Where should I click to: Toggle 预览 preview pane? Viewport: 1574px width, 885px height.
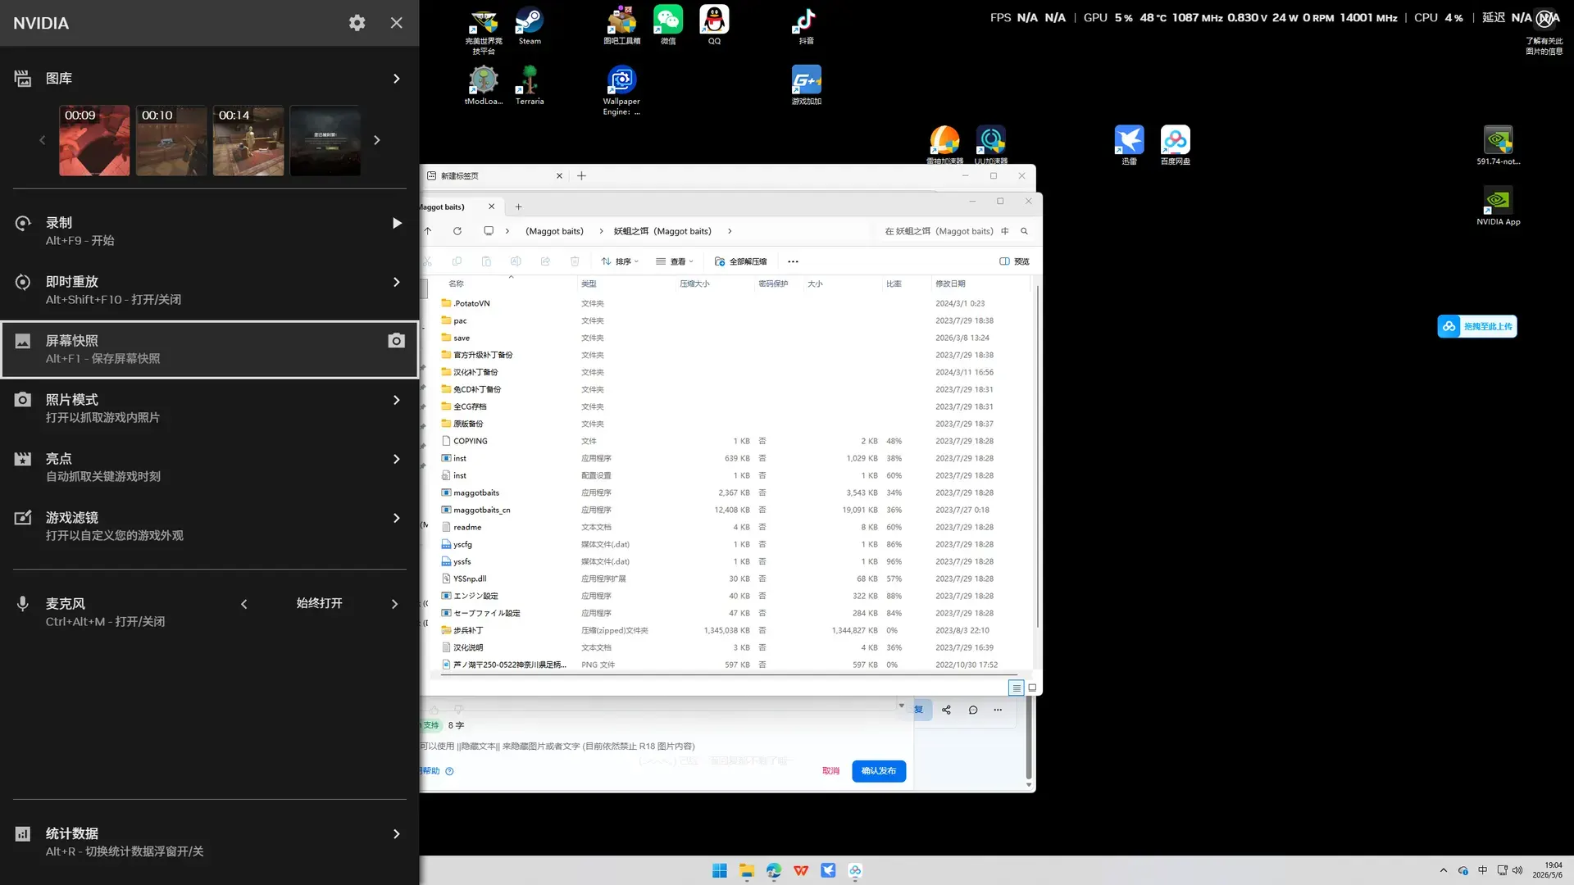1014,261
